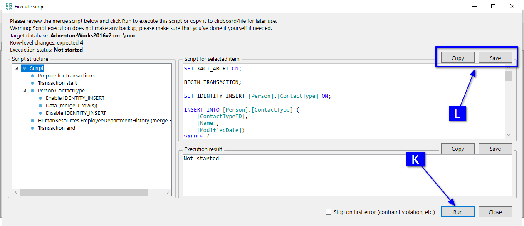Viewport: 524px width, 226px height.
Task: Collapse the Person.ContactType tree node
Action: (x=25, y=90)
